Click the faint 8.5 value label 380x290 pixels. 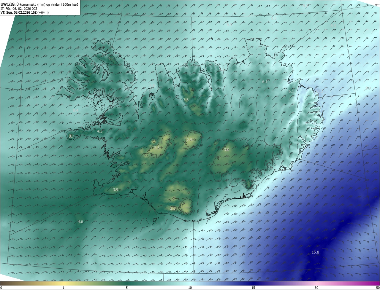click(x=333, y=26)
